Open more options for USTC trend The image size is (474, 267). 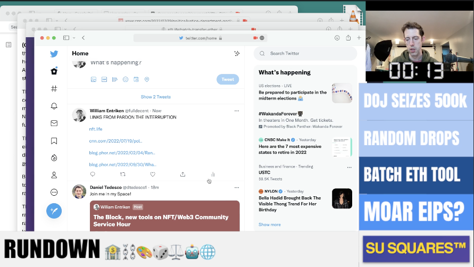click(349, 167)
